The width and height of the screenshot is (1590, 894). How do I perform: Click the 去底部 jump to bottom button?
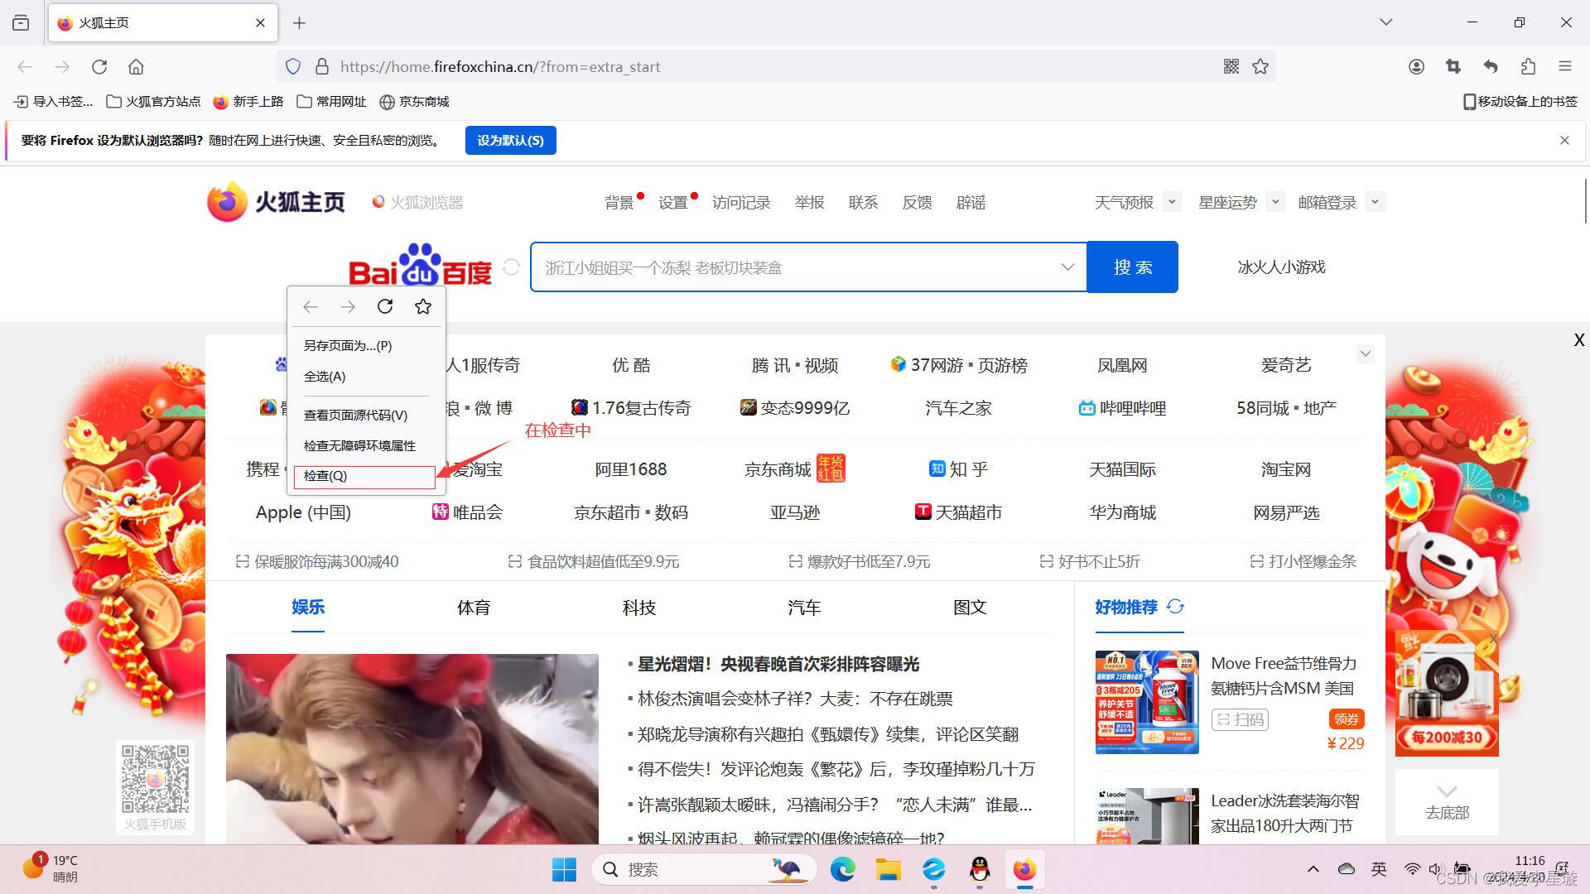pos(1447,801)
